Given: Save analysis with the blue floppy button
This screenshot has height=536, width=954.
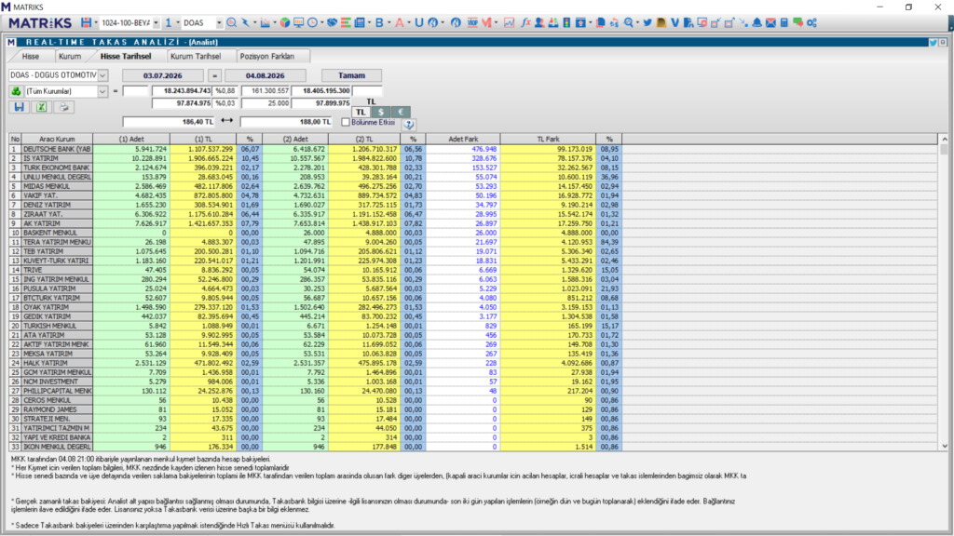Looking at the screenshot, I should click(x=19, y=107).
